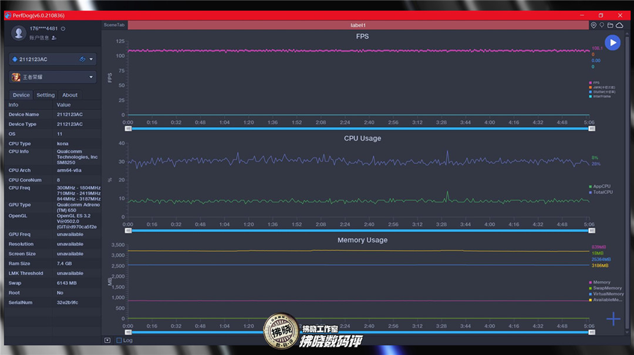Switch to the Device tab
The height and width of the screenshot is (355, 634).
pos(21,95)
